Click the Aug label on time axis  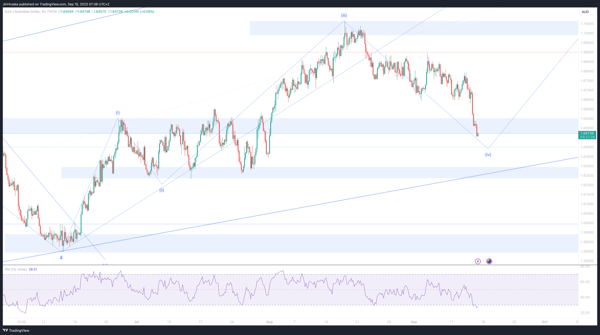pyautogui.click(x=269, y=322)
